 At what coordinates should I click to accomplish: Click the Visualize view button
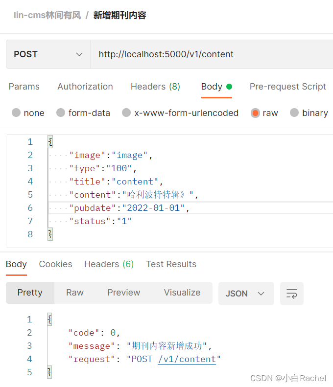[182, 293]
